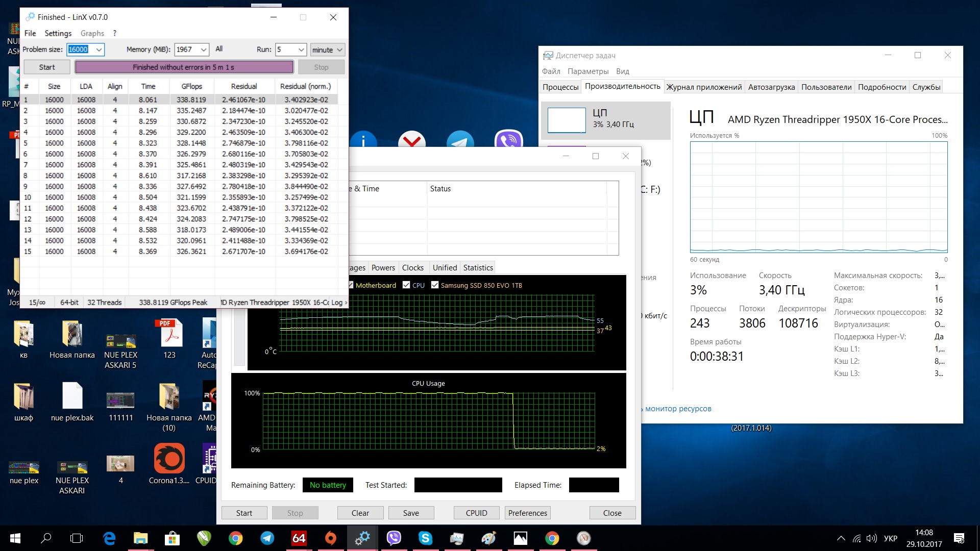
Task: Open the Settings menu in LinX
Action: [58, 33]
